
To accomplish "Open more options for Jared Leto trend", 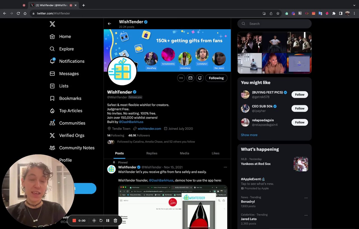I will click(x=306, y=215).
